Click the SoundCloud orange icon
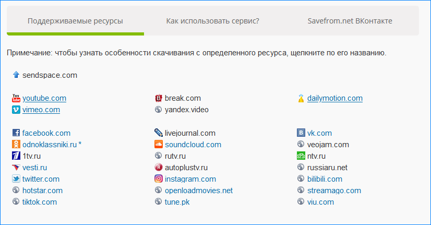The height and width of the screenshot is (225, 431). click(x=158, y=144)
